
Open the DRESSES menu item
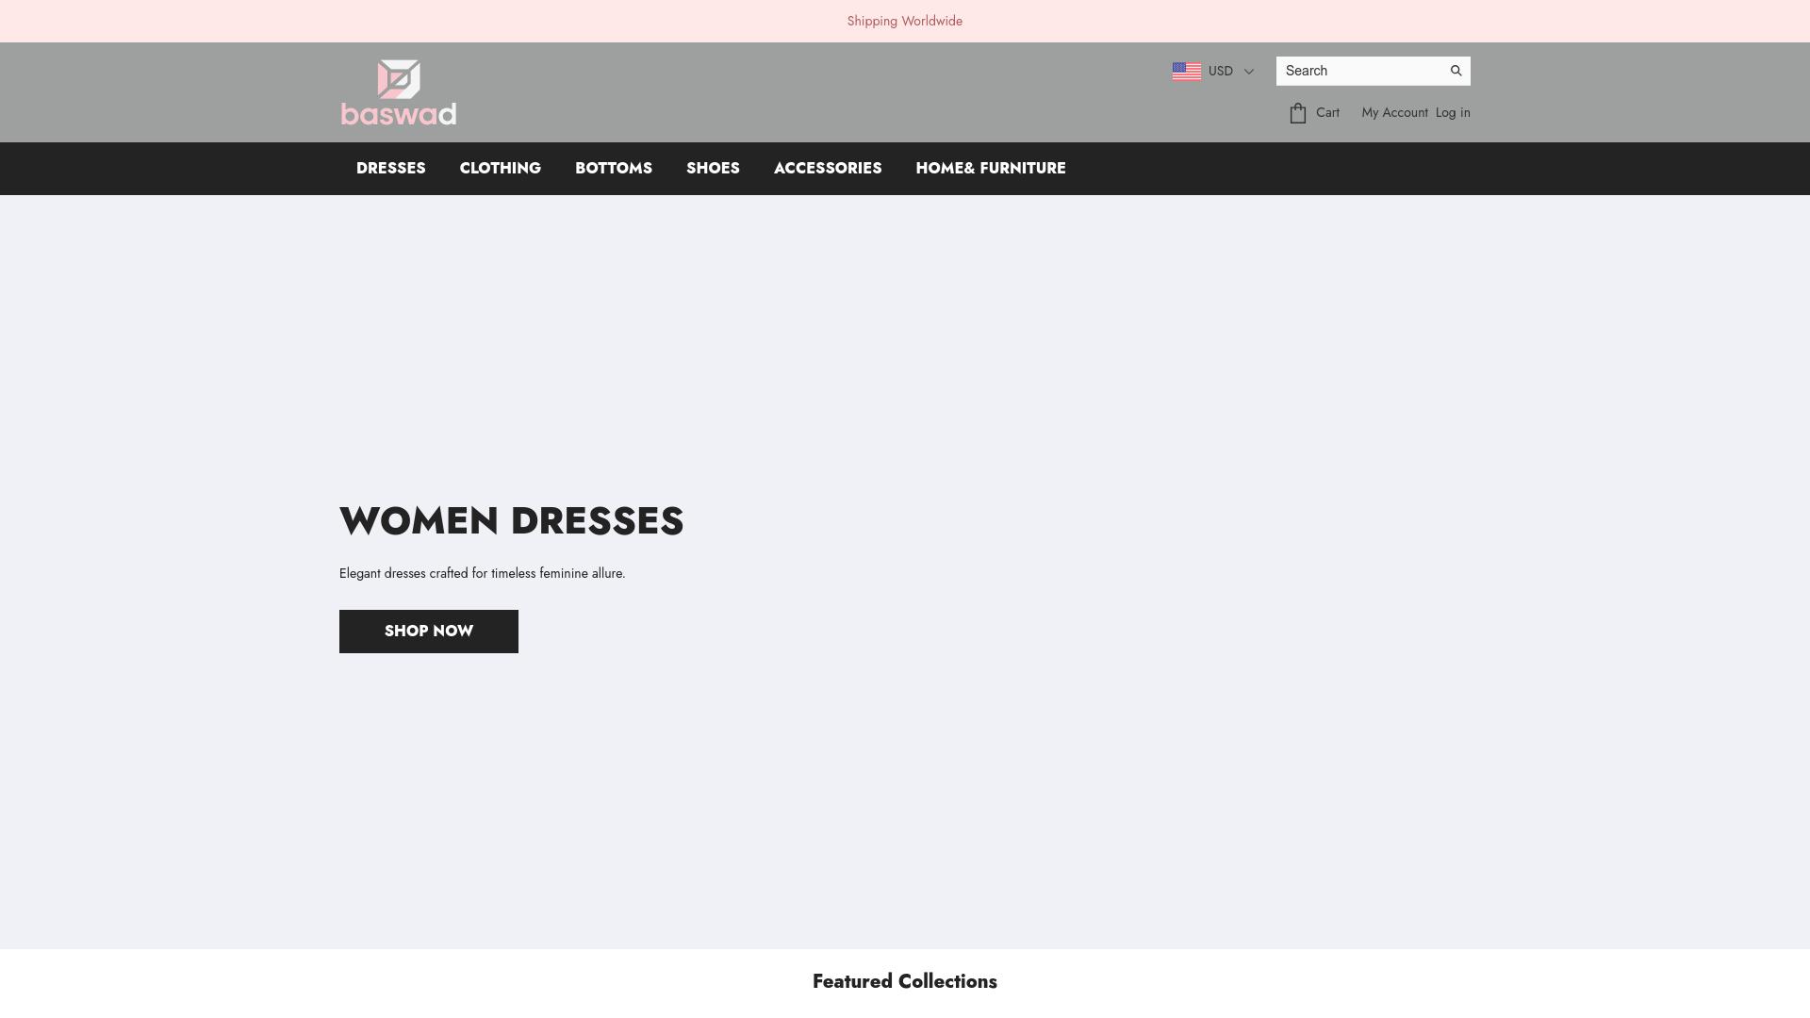coord(390,168)
